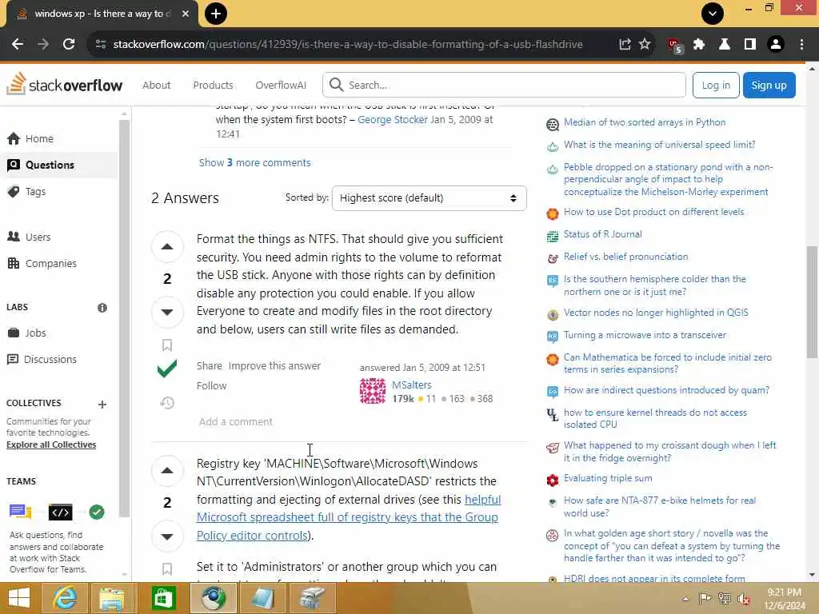Open Relief vs. belief pronunciation question

625,257
